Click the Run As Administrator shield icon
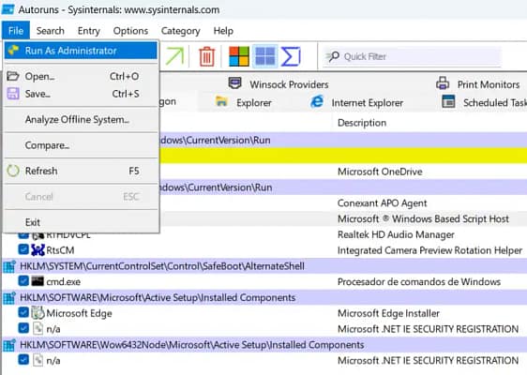 coord(13,50)
